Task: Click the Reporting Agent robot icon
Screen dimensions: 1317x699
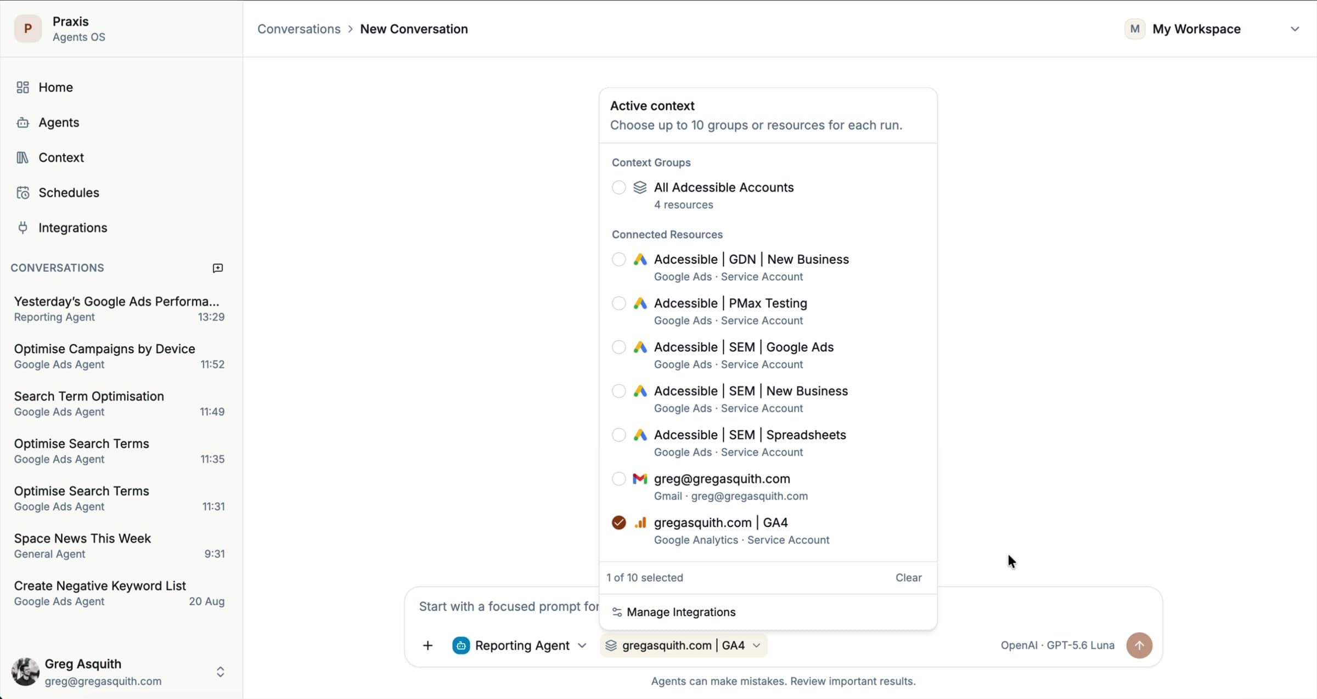Action: click(x=461, y=645)
